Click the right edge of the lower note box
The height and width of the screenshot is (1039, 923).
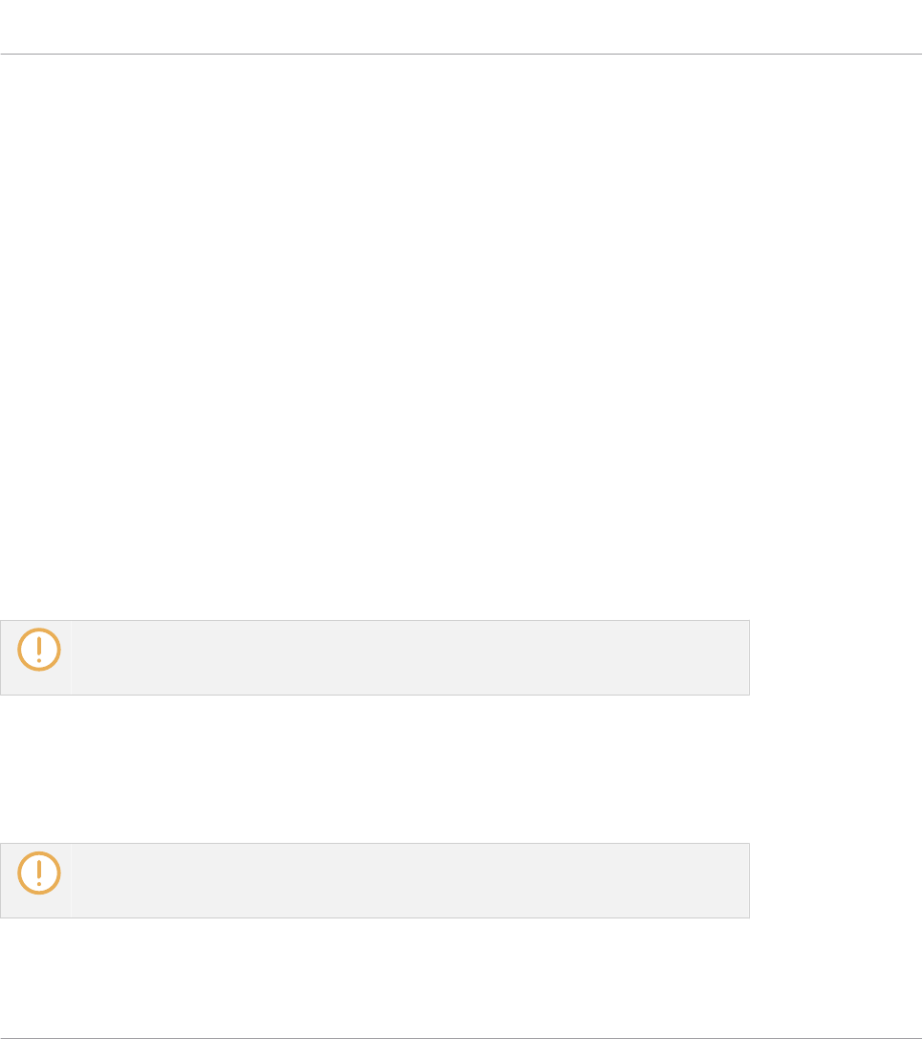pyautogui.click(x=749, y=880)
